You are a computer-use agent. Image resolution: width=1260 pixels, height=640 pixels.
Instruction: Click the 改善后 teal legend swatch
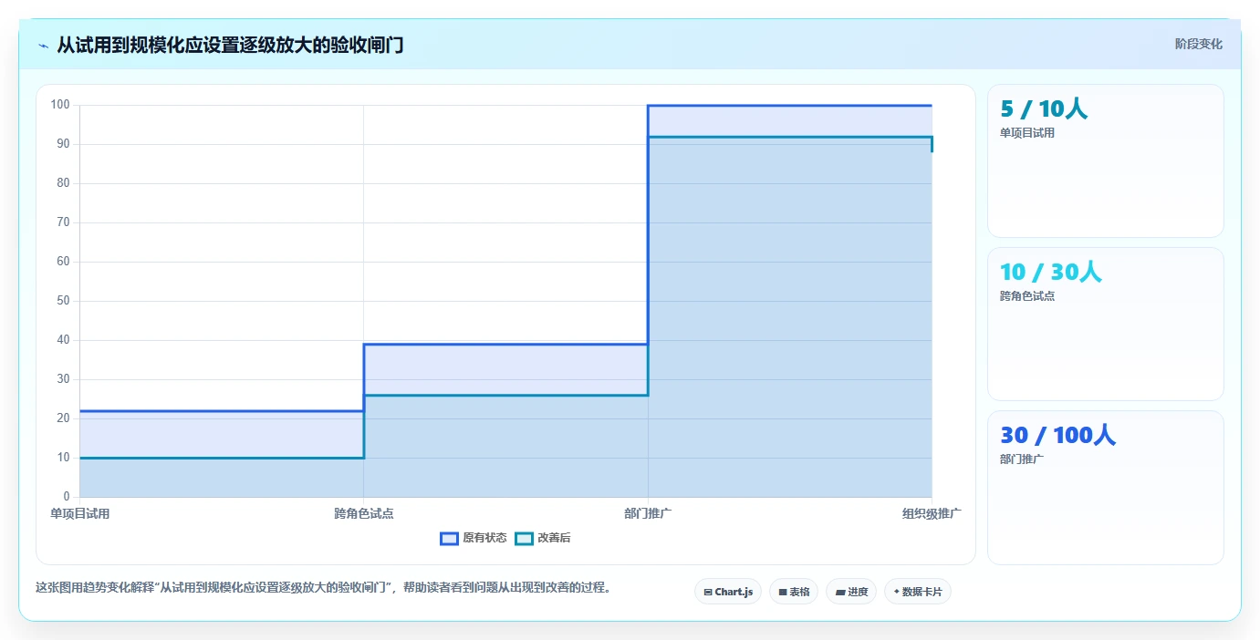[524, 538]
